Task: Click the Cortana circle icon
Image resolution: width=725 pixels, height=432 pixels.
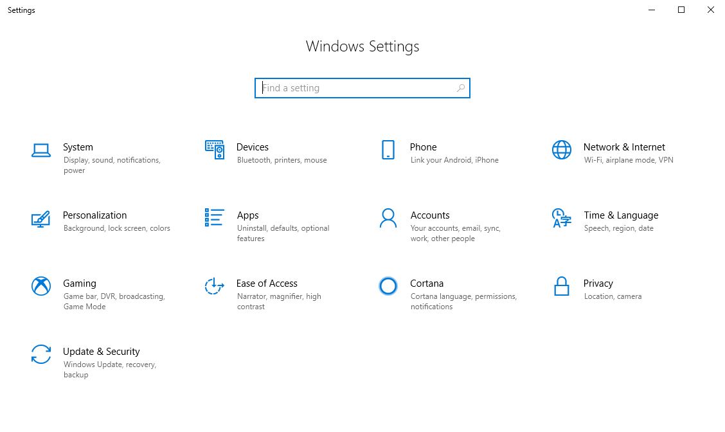Action: [388, 286]
